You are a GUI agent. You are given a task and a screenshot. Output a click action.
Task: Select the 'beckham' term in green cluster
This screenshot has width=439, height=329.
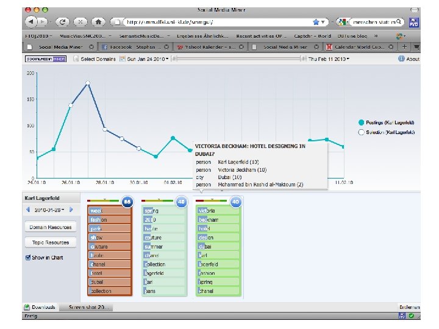pos(218,219)
